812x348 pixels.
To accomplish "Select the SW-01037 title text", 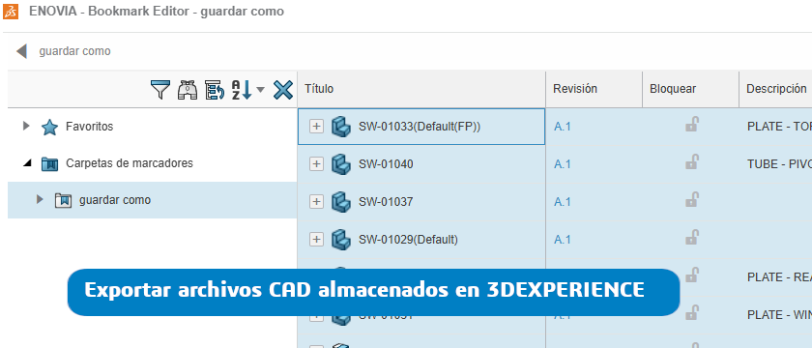I will (386, 201).
